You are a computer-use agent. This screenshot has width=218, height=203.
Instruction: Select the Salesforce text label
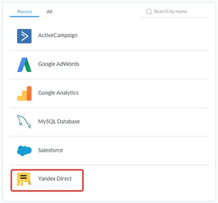(x=50, y=150)
